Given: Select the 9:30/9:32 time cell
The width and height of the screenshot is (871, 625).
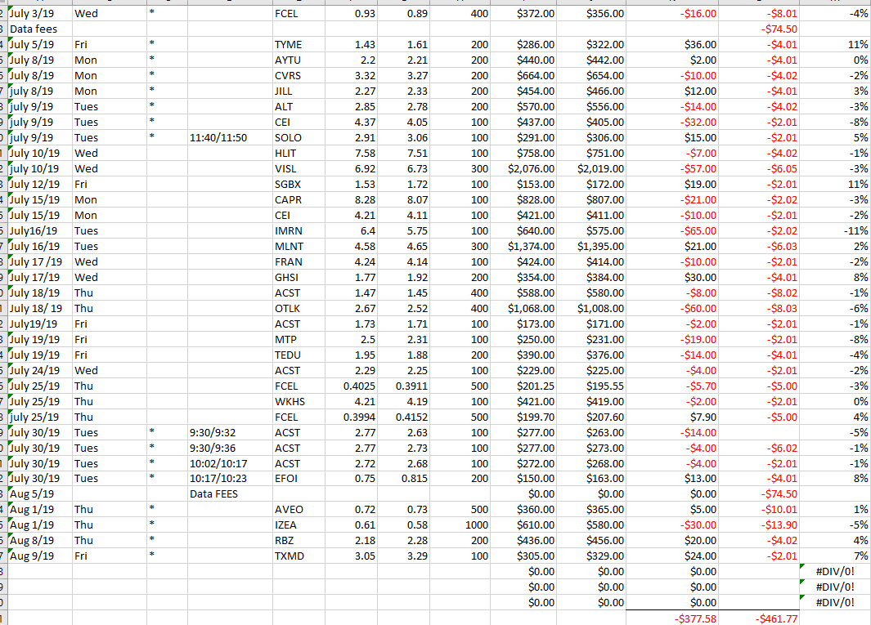Looking at the screenshot, I should [x=230, y=433].
